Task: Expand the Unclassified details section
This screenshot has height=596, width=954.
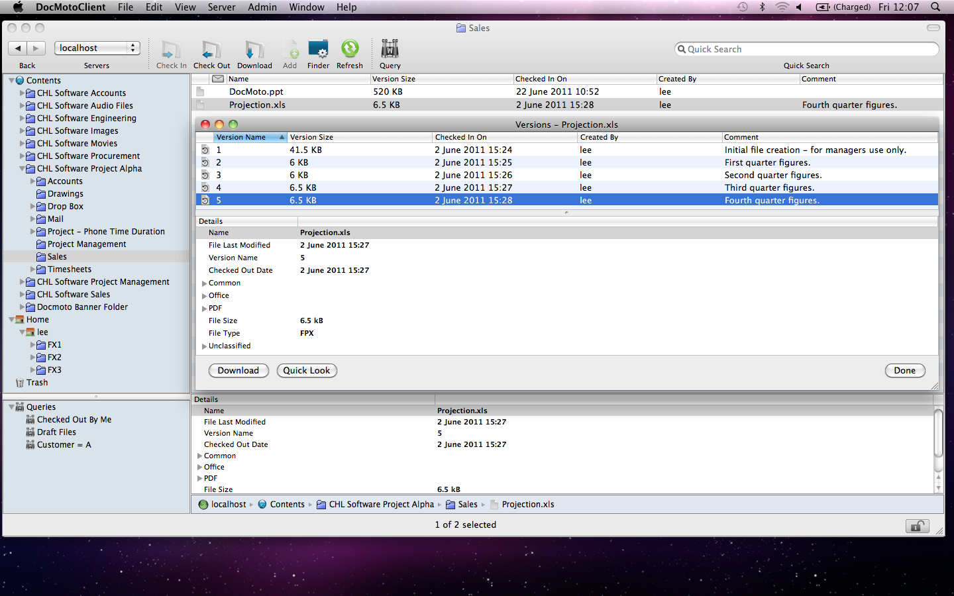Action: click(205, 346)
